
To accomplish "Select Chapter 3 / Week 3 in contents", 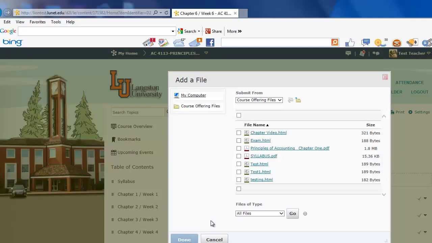I will tap(138, 219).
